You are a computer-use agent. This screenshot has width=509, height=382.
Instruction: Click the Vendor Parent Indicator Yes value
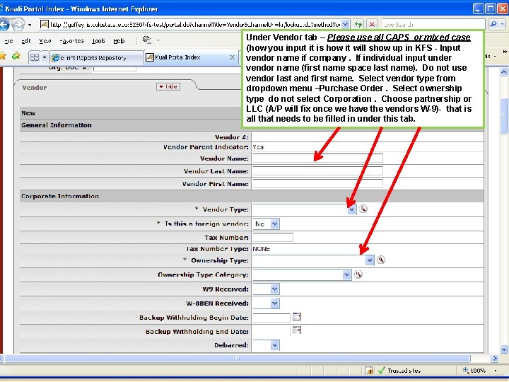(259, 147)
